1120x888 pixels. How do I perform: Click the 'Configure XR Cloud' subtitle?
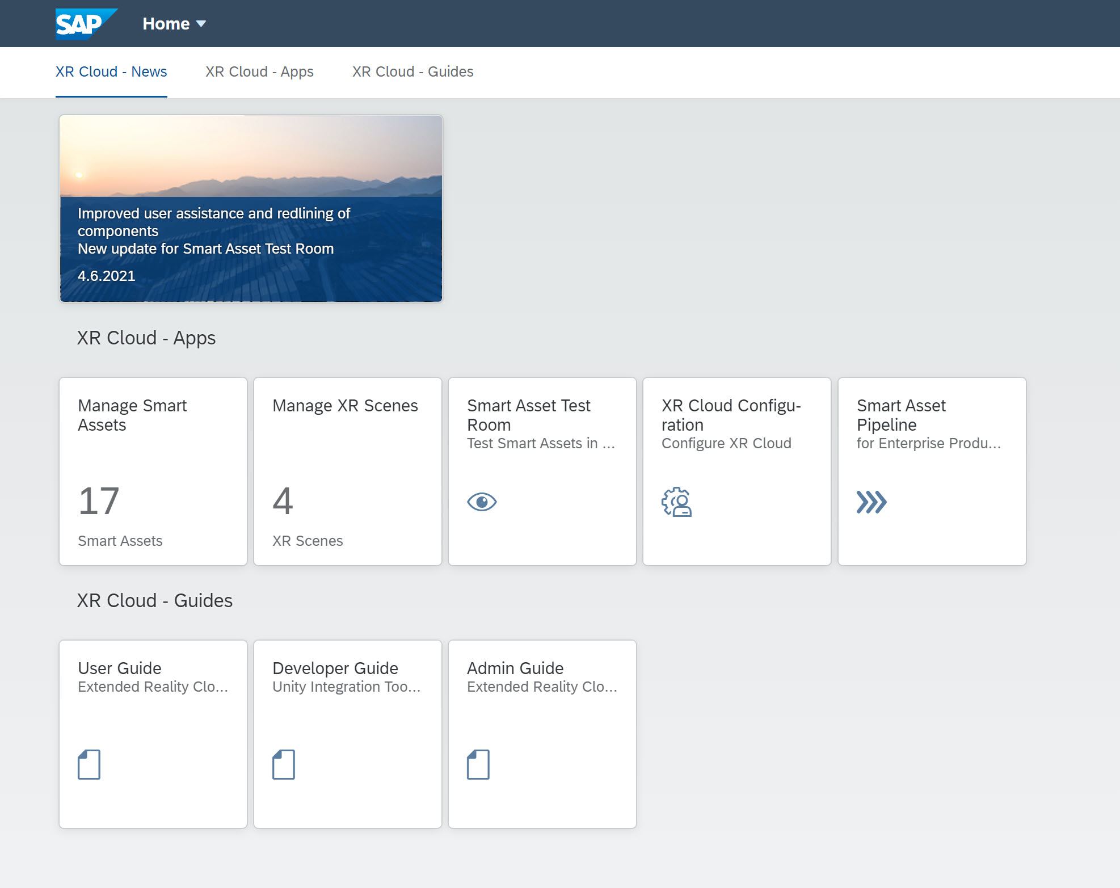726,443
